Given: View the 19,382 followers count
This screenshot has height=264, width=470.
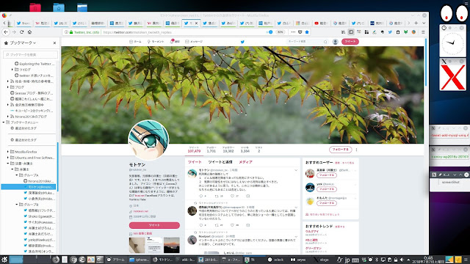Looking at the screenshot, I should tap(228, 150).
